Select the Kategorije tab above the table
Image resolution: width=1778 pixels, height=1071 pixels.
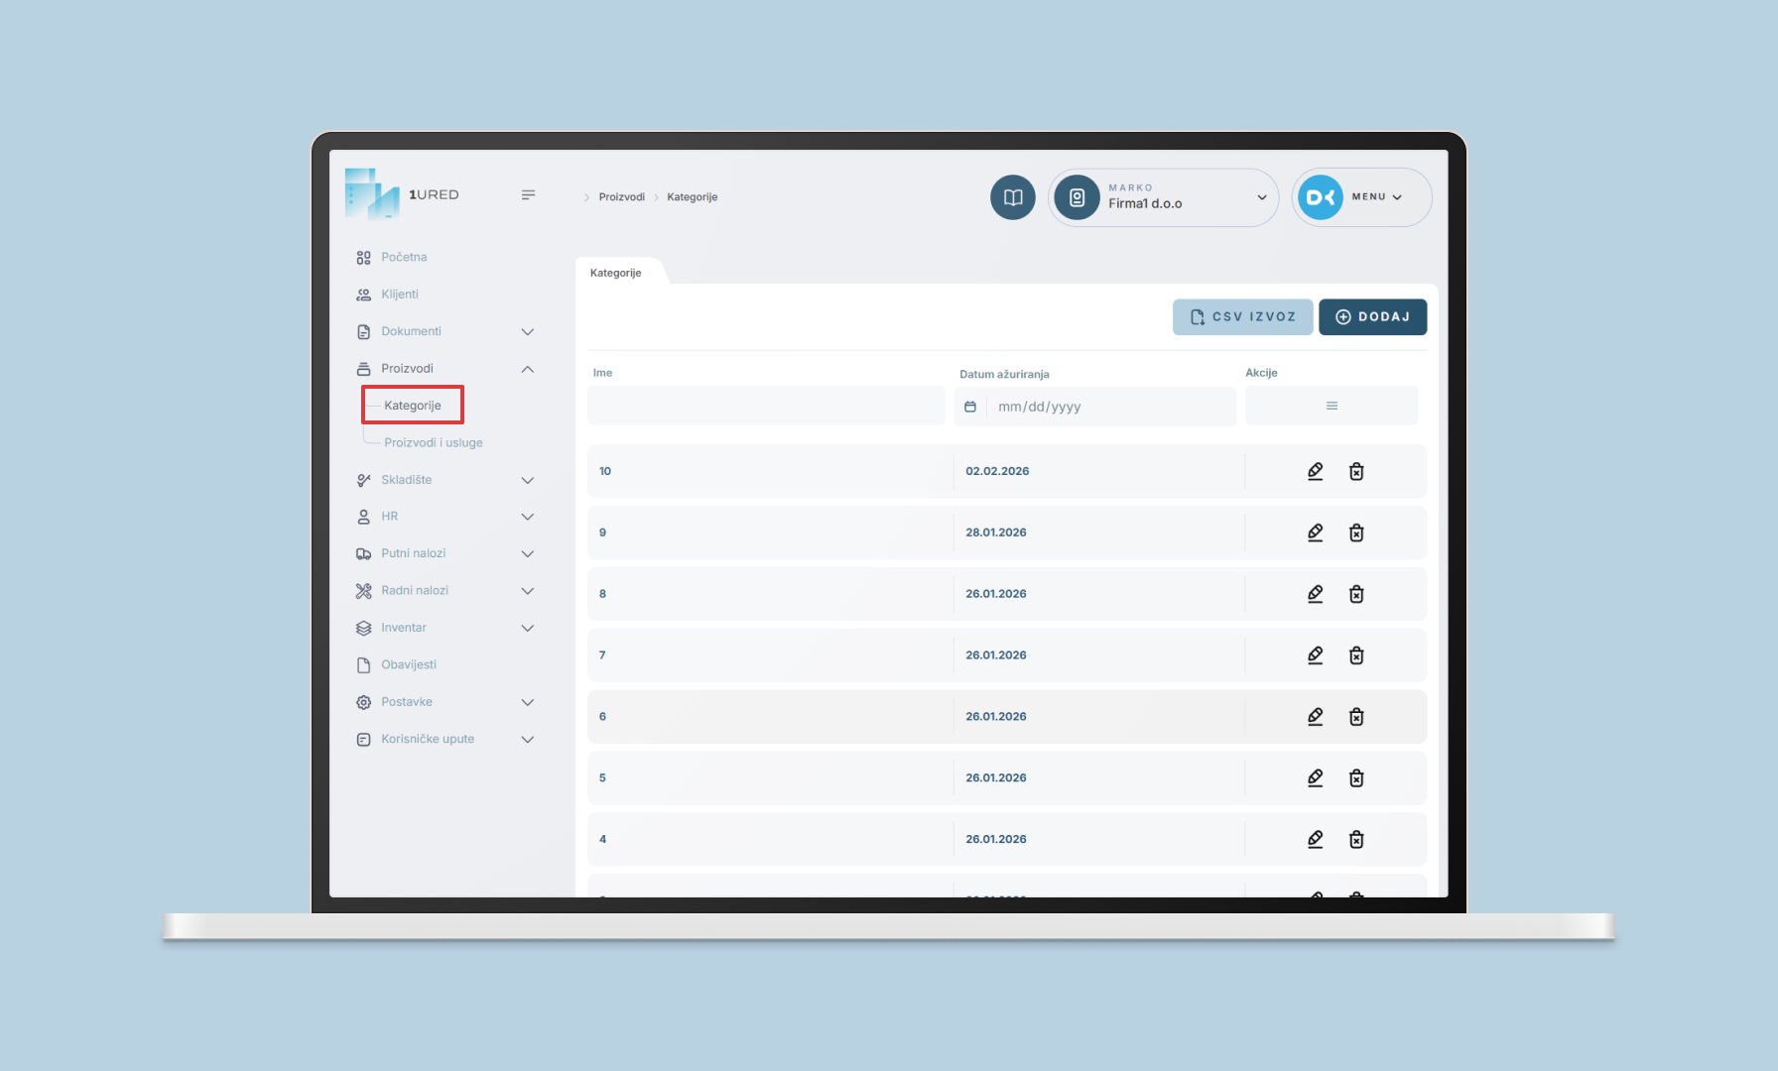click(x=616, y=273)
